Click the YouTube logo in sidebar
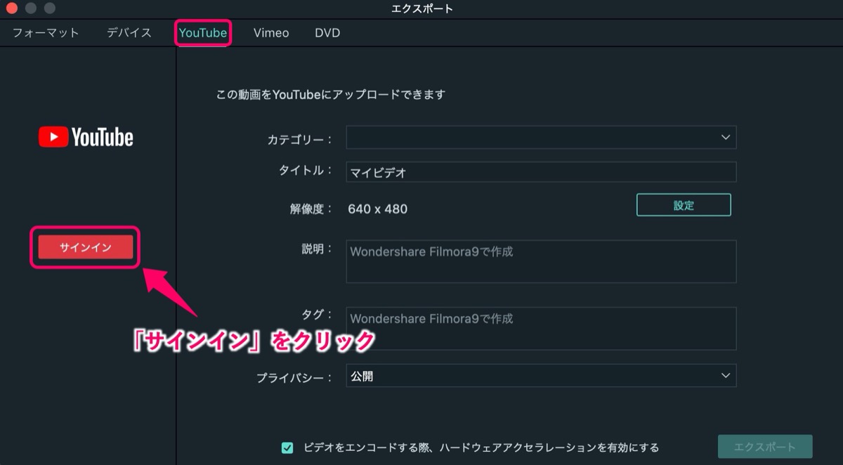The image size is (843, 465). tap(86, 137)
